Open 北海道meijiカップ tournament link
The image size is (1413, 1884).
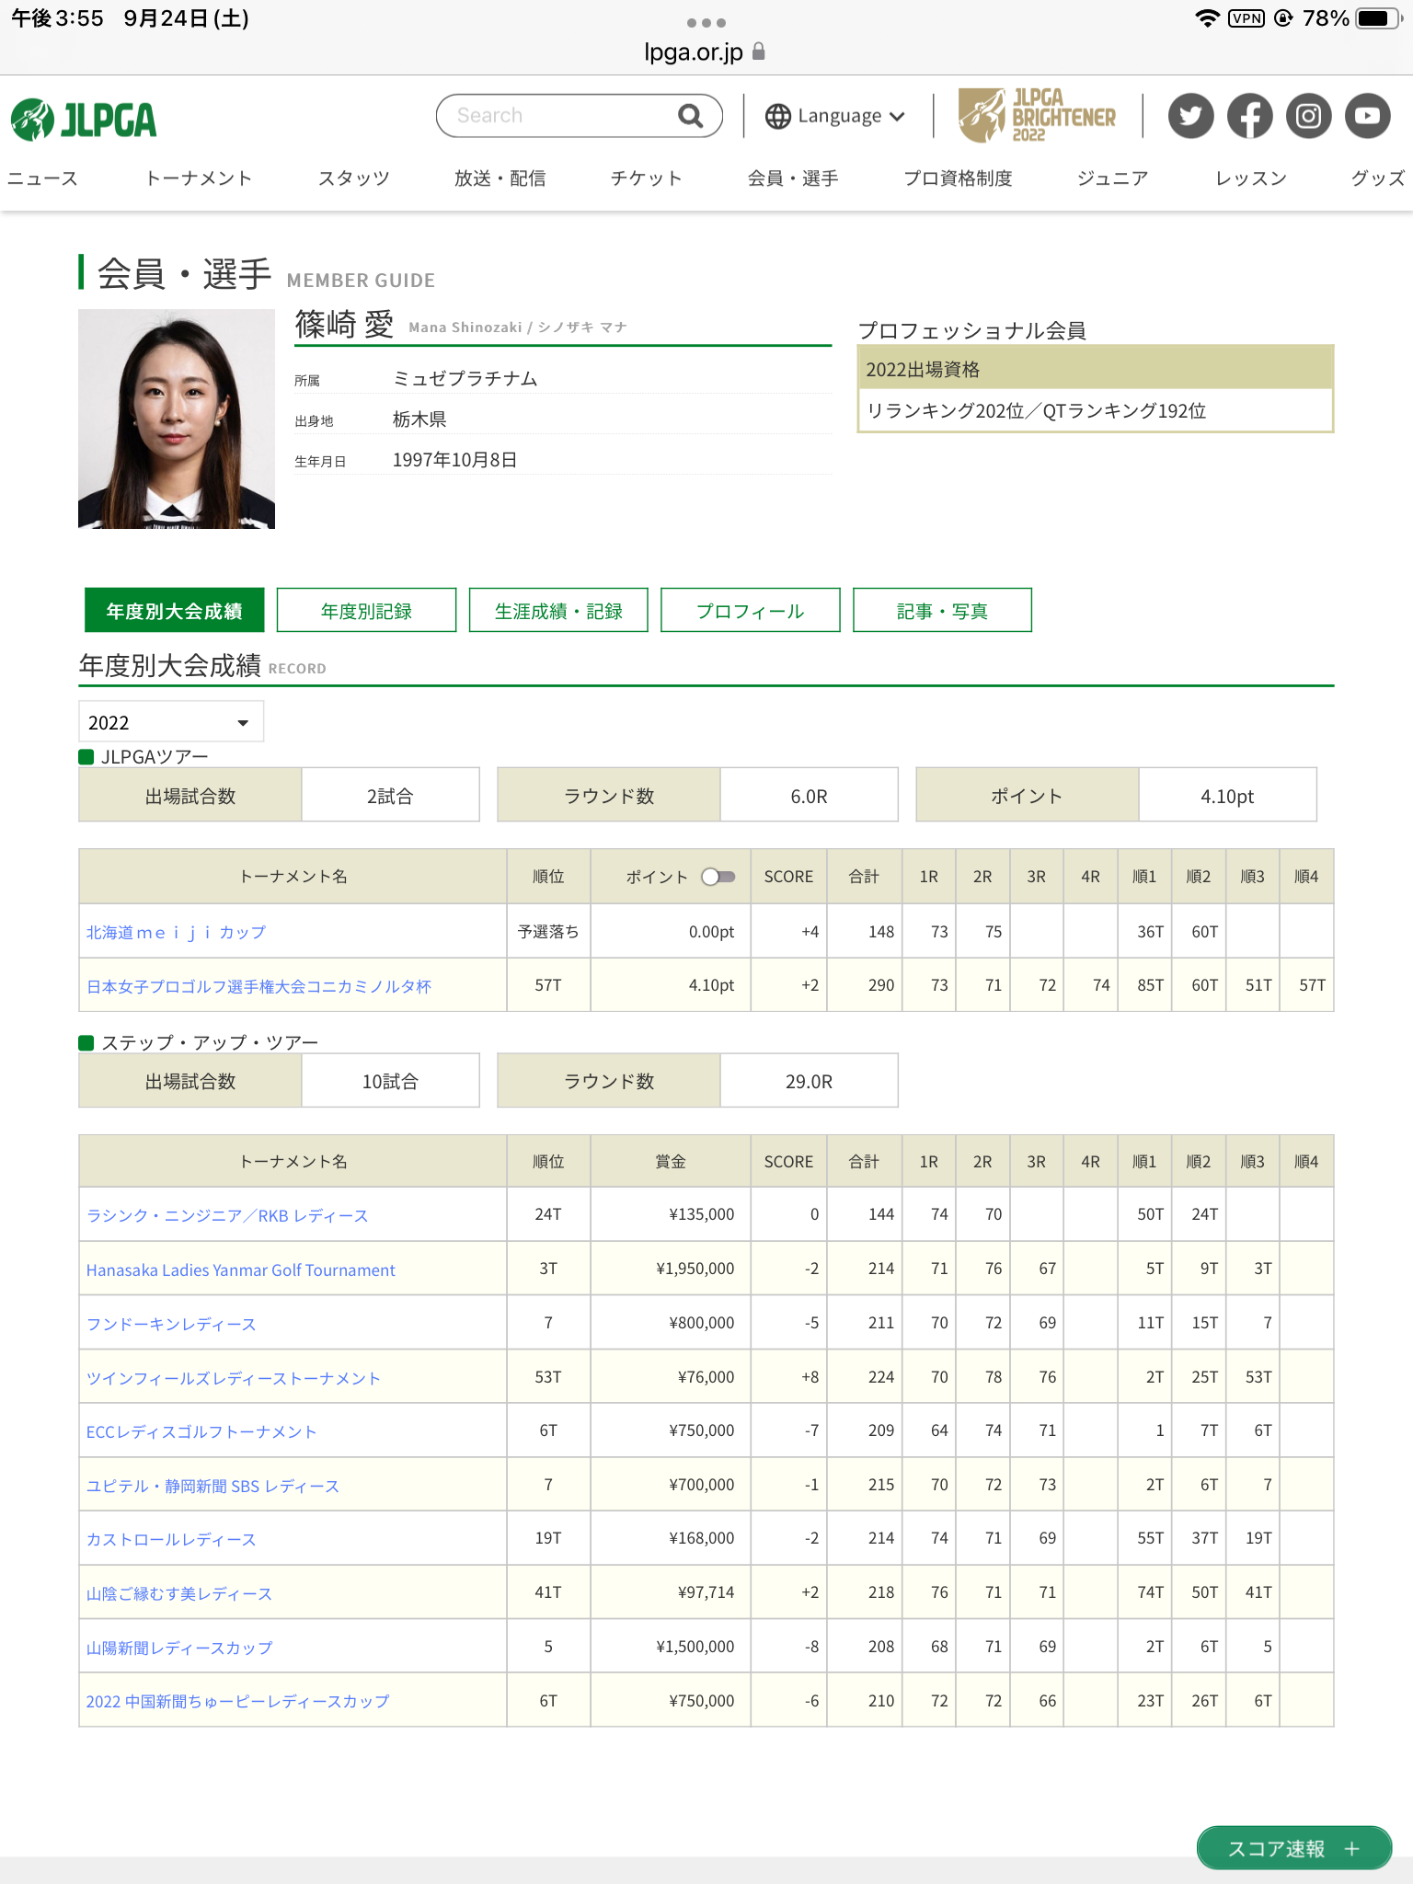[176, 933]
